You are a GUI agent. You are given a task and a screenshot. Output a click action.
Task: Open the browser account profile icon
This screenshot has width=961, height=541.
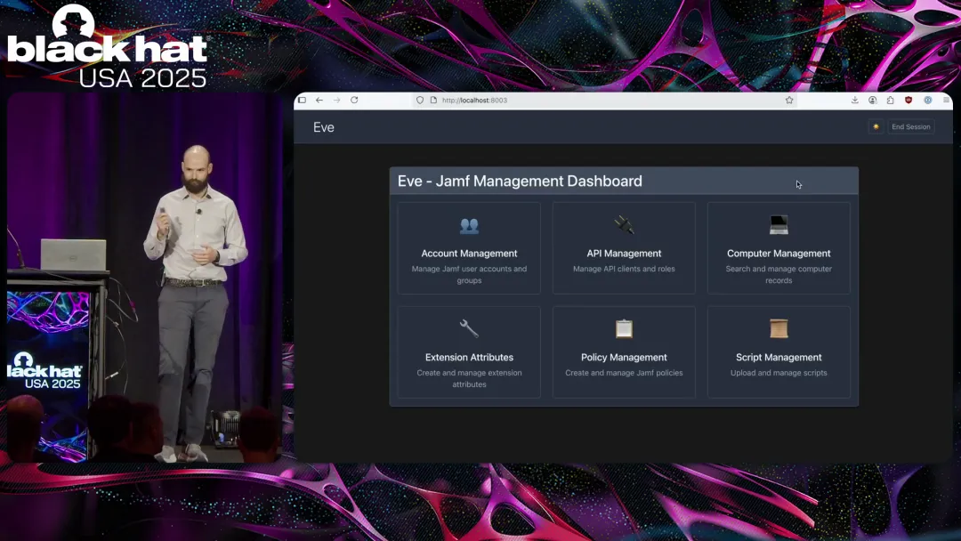[873, 100]
